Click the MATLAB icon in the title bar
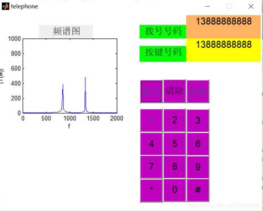This screenshot has width=263, height=211. [6, 7]
